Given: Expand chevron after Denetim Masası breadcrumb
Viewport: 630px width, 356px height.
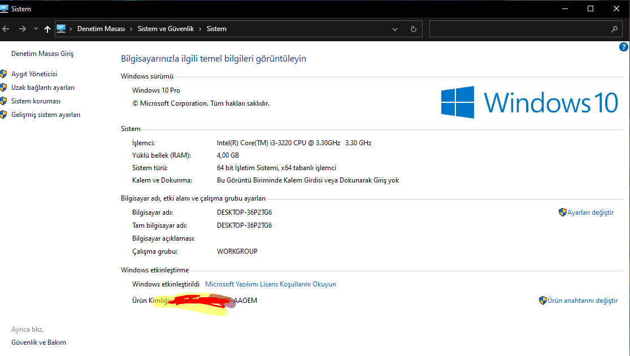Looking at the screenshot, I should point(131,29).
